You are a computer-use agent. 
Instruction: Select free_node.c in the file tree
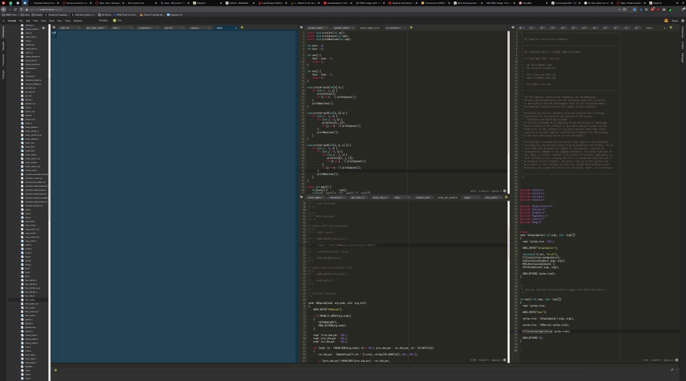coord(30,300)
